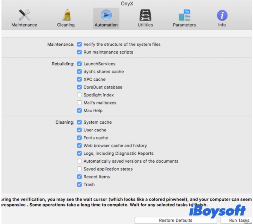
Task: Select the Automation toolbar icon
Action: pos(106,16)
